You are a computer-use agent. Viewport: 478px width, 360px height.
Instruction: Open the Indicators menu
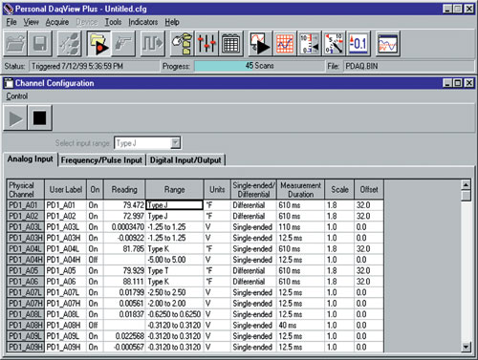pos(143,22)
